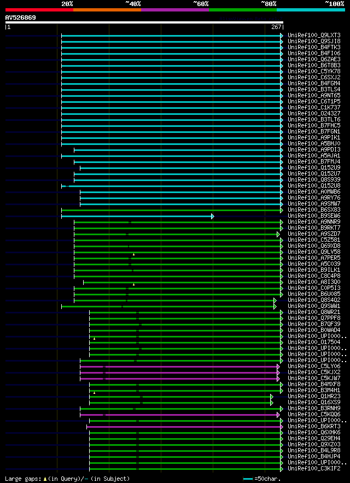Select the UniRef100_B6U085 label
This screenshot has width=350, height=483.
[x=314, y=294]
